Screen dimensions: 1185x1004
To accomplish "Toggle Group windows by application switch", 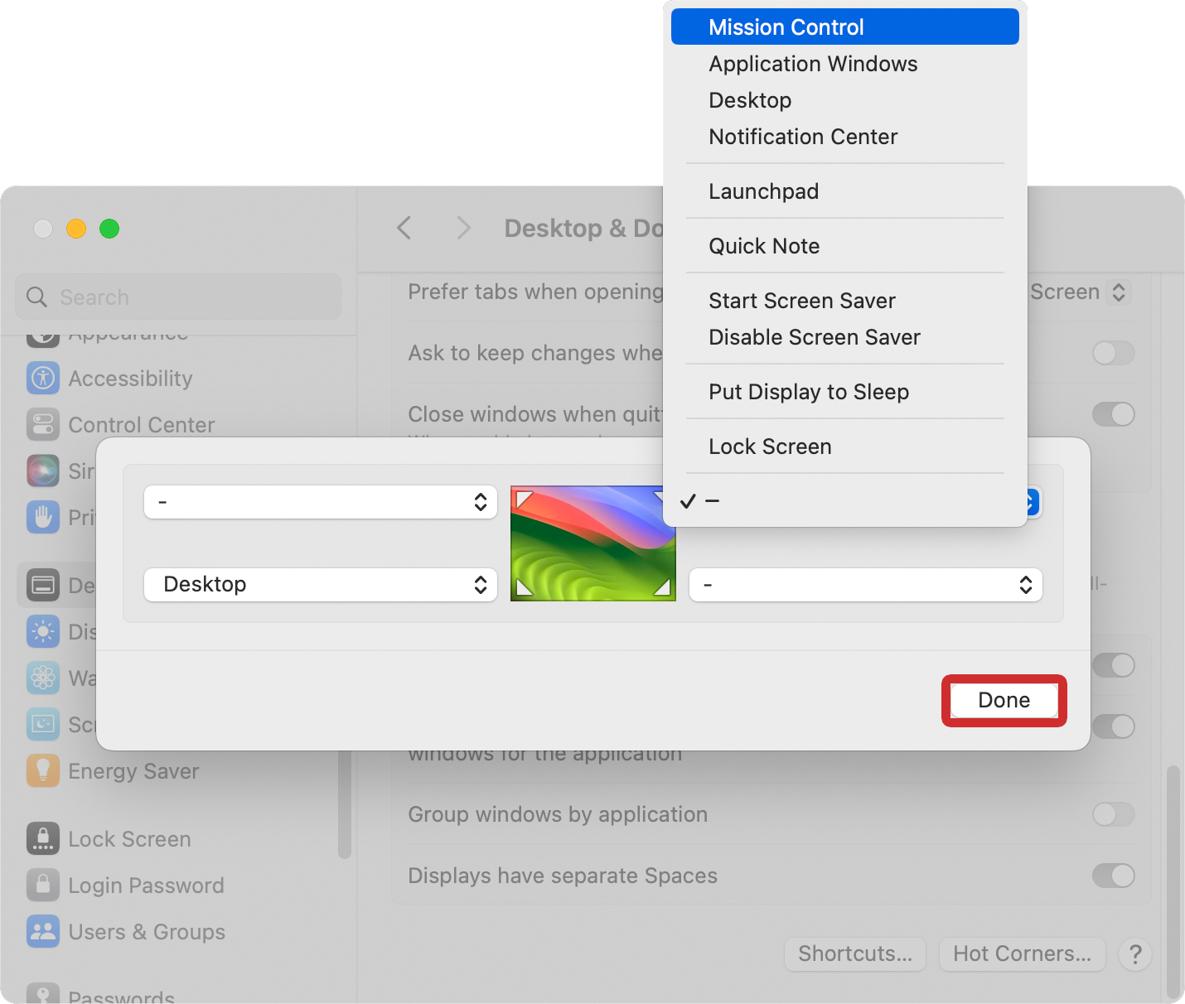I will pyautogui.click(x=1113, y=814).
